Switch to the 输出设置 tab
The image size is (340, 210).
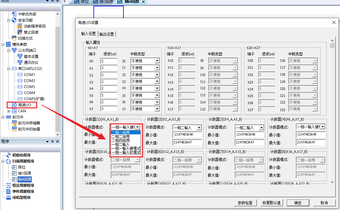pos(107,34)
